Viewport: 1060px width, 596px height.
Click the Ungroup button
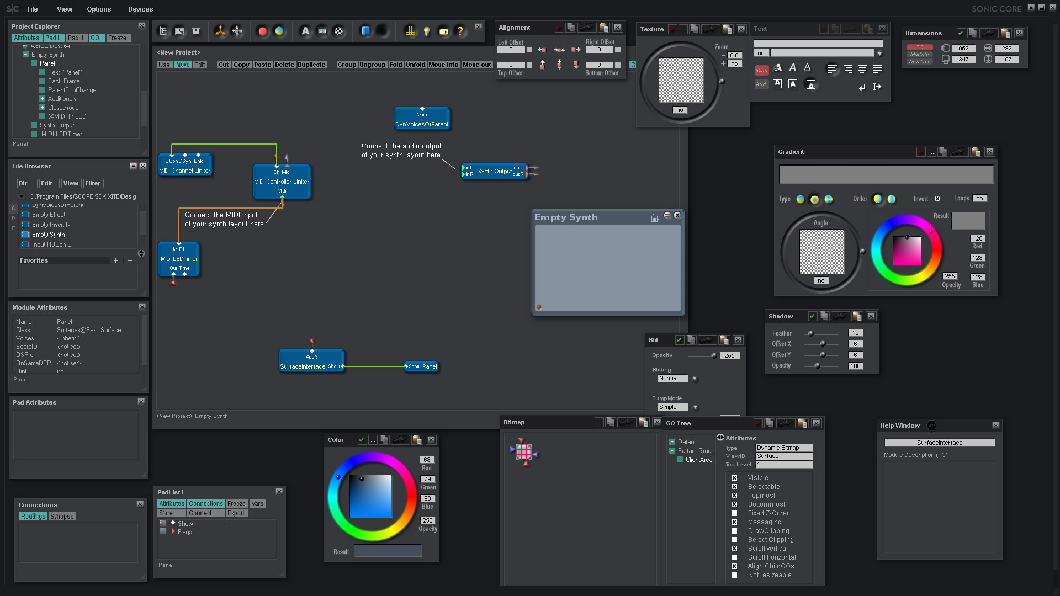coord(372,65)
